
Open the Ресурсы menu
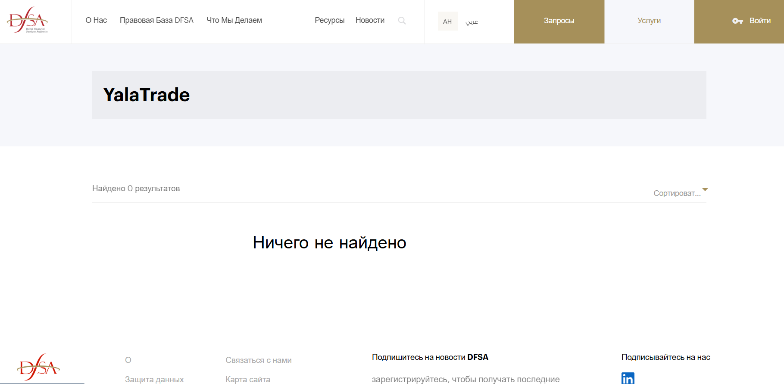330,20
